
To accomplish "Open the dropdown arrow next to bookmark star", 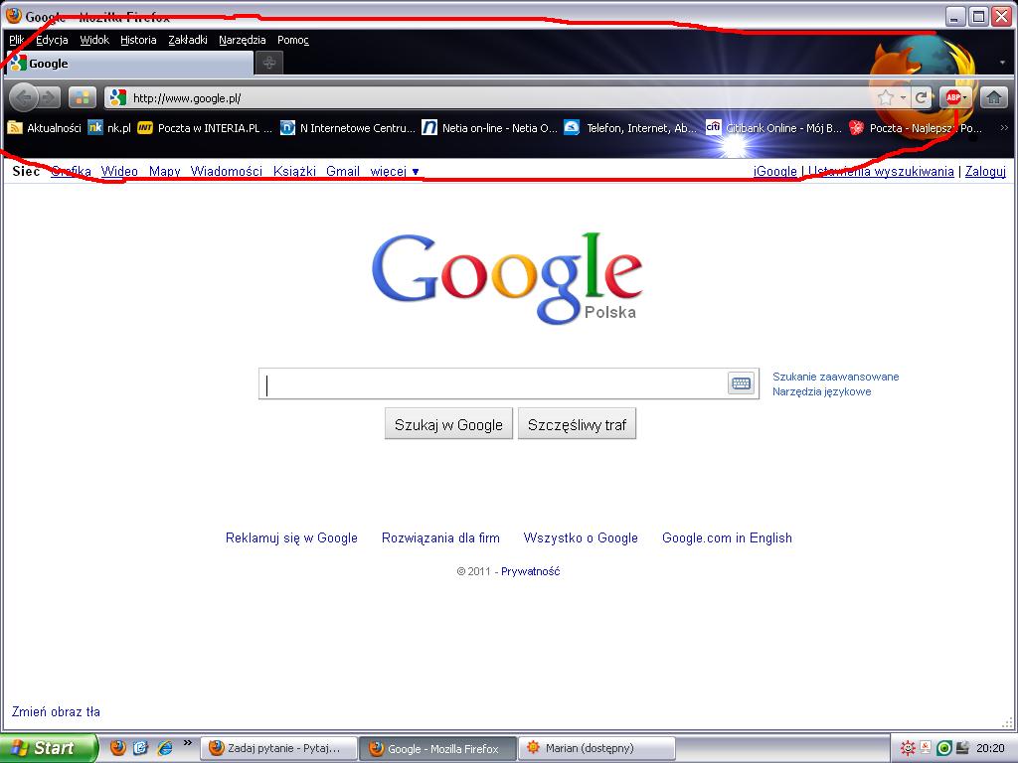I will [903, 98].
